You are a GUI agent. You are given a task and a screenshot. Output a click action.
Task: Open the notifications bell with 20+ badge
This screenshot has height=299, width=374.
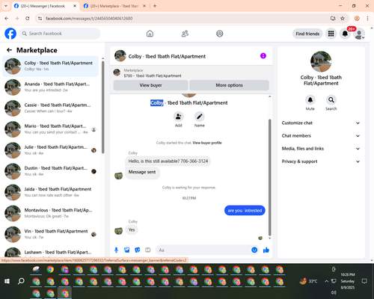(x=345, y=34)
